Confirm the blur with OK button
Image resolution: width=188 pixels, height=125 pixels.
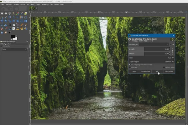point(157,72)
